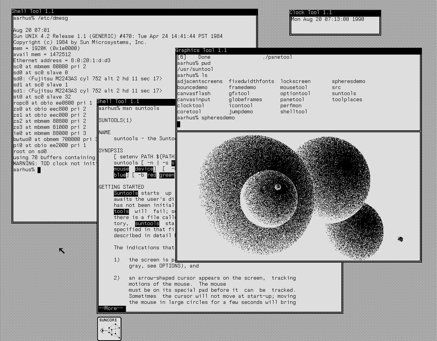Click the empty prompt cursor in dmesg shell
Screen dimensions: 437x341
[x=39, y=170]
